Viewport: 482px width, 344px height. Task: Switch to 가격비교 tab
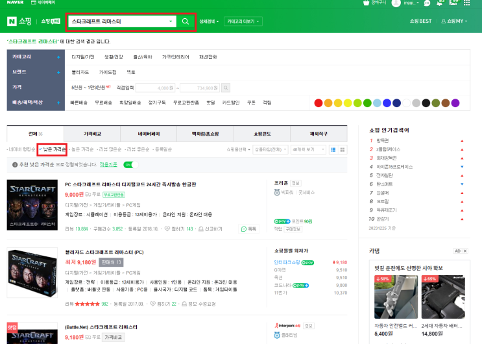coord(92,134)
